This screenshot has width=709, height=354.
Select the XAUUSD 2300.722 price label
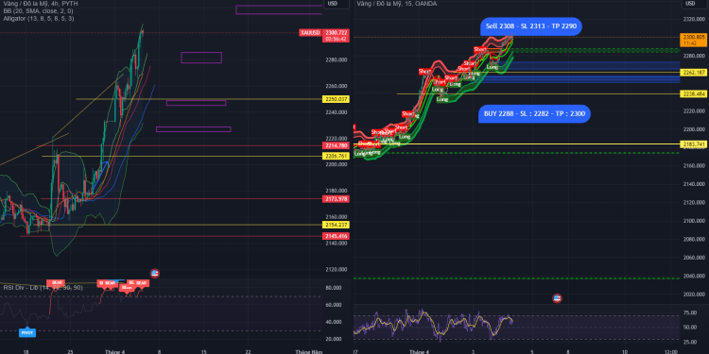coord(310,32)
